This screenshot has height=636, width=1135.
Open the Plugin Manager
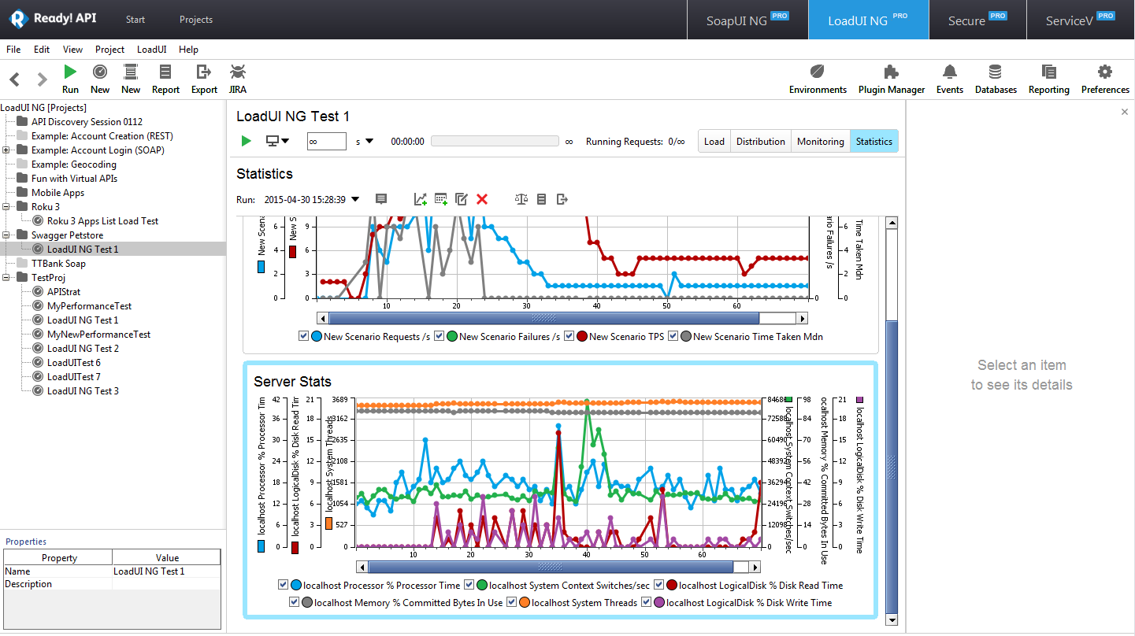[x=891, y=72]
